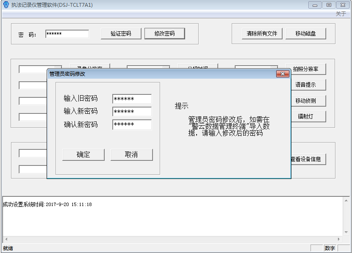Screen dimensions: 352x253
Task: Click the log panel's scroll-down arrow
Action: (345, 233)
